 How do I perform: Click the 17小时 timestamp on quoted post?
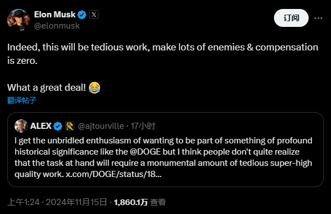click(x=143, y=126)
